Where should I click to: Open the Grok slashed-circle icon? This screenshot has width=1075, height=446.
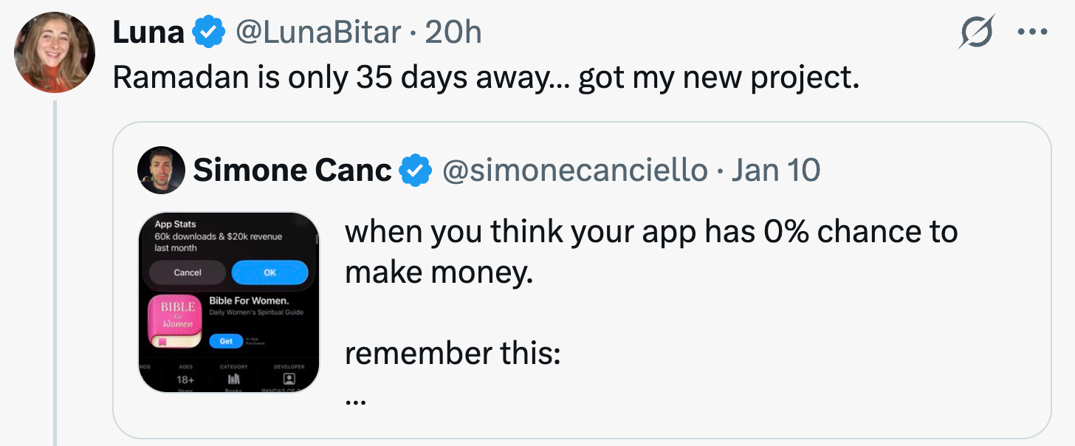977,32
